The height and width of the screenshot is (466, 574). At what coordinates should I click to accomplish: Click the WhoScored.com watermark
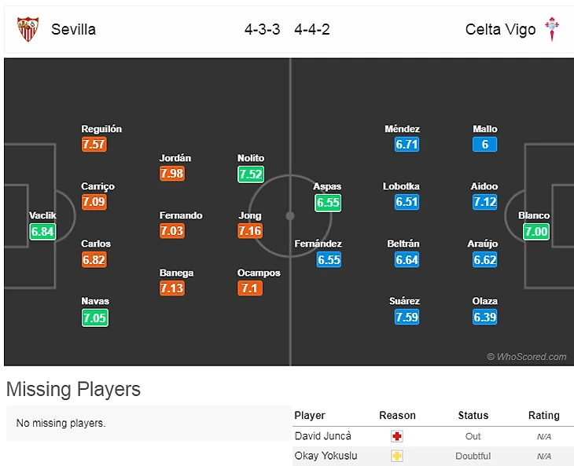(526, 357)
